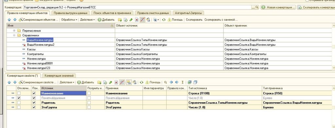Open Помощь in the lower toolbar
The image size is (335, 128).
[153, 82]
